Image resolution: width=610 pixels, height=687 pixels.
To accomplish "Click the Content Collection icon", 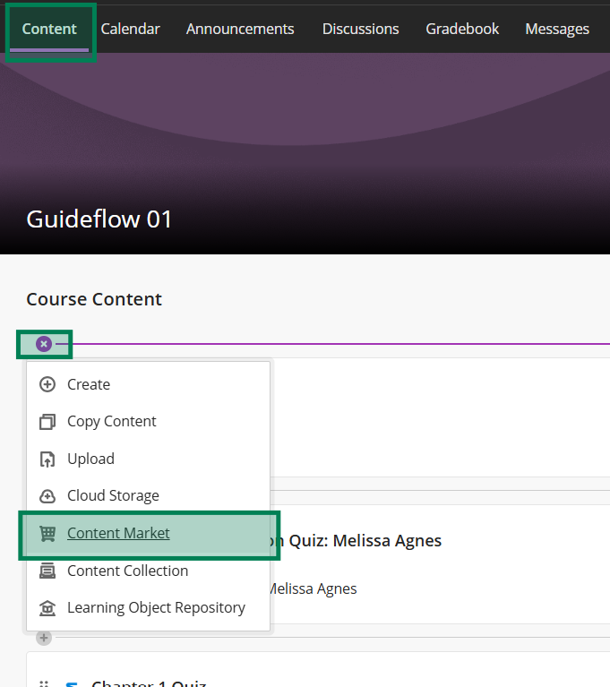I will 47,571.
